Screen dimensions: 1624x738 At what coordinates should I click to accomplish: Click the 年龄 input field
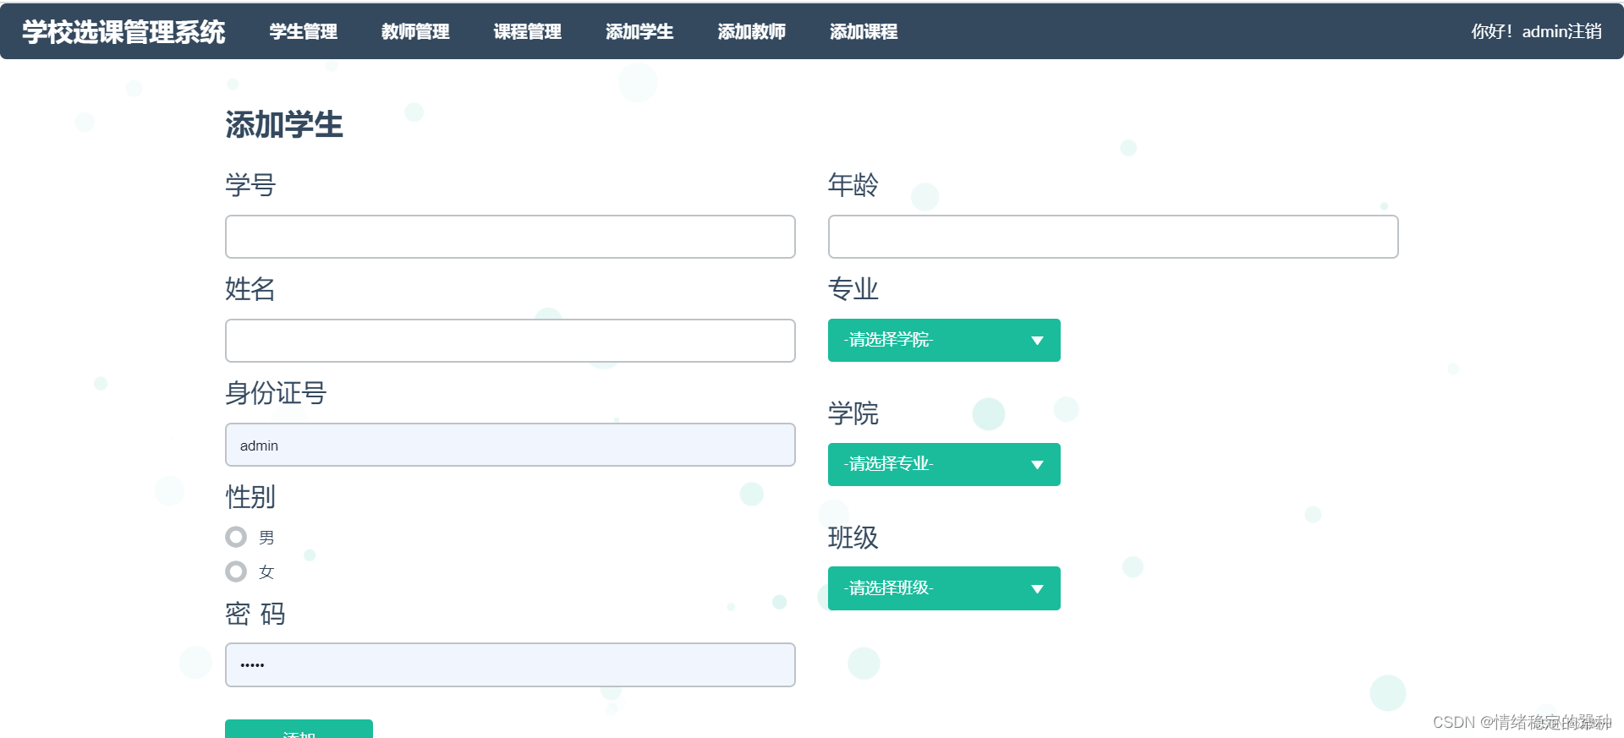tap(1113, 237)
